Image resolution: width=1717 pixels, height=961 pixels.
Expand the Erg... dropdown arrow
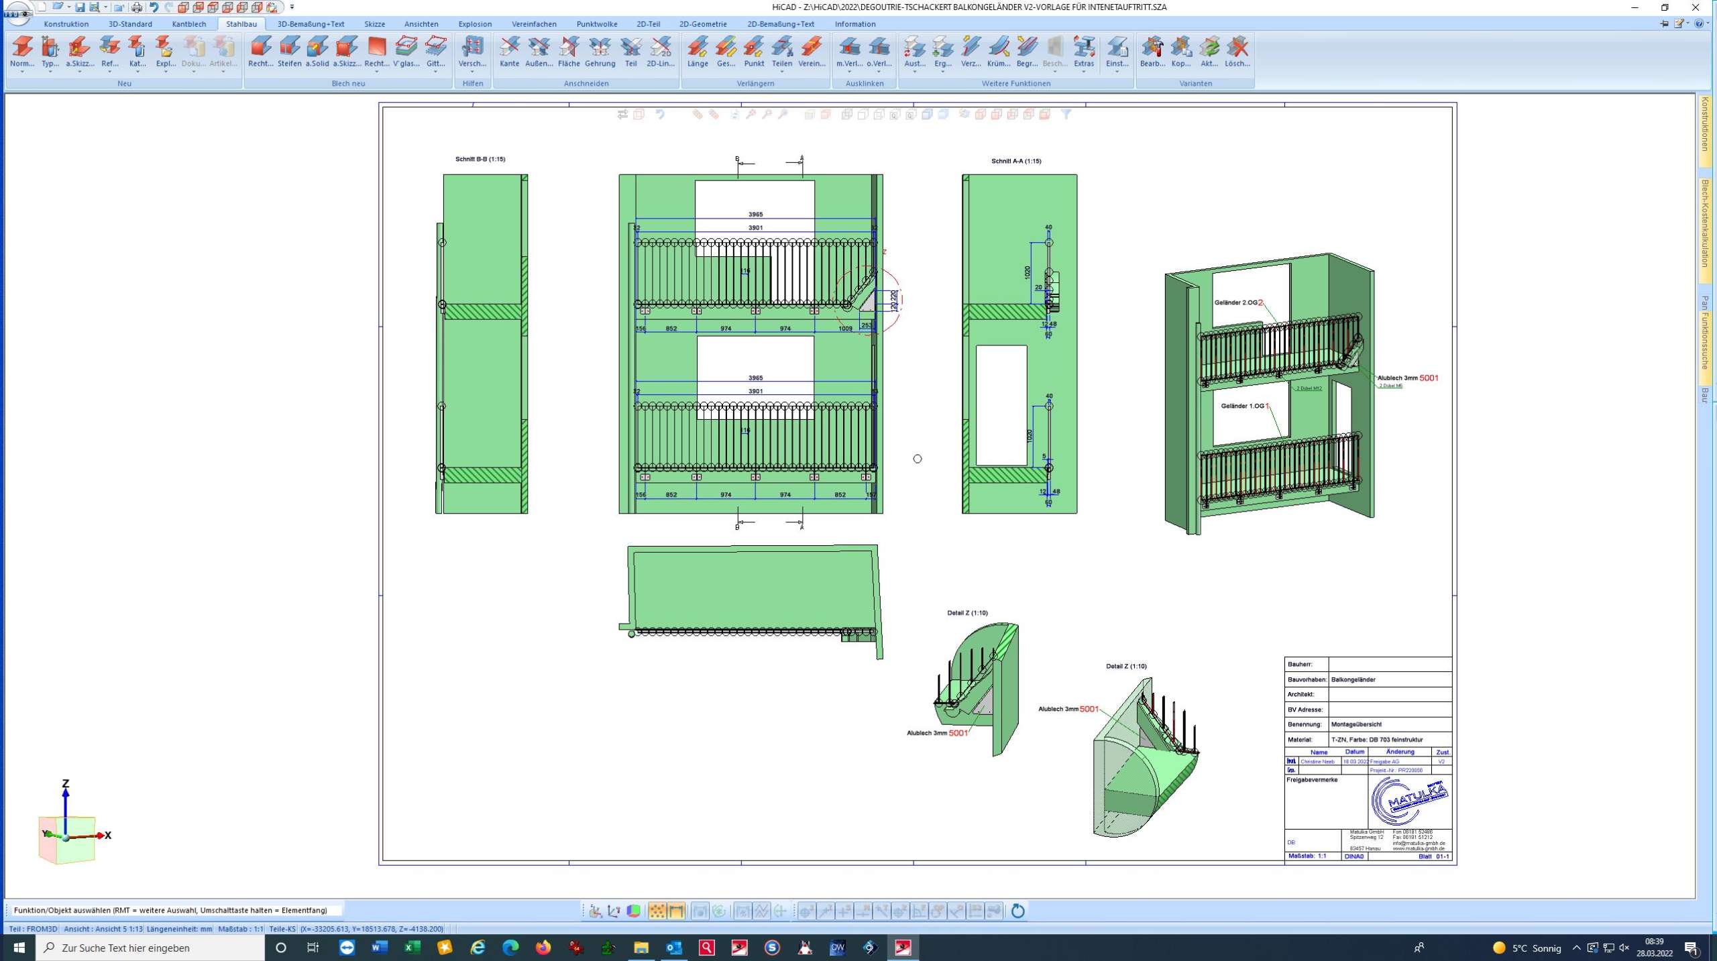coord(942,72)
